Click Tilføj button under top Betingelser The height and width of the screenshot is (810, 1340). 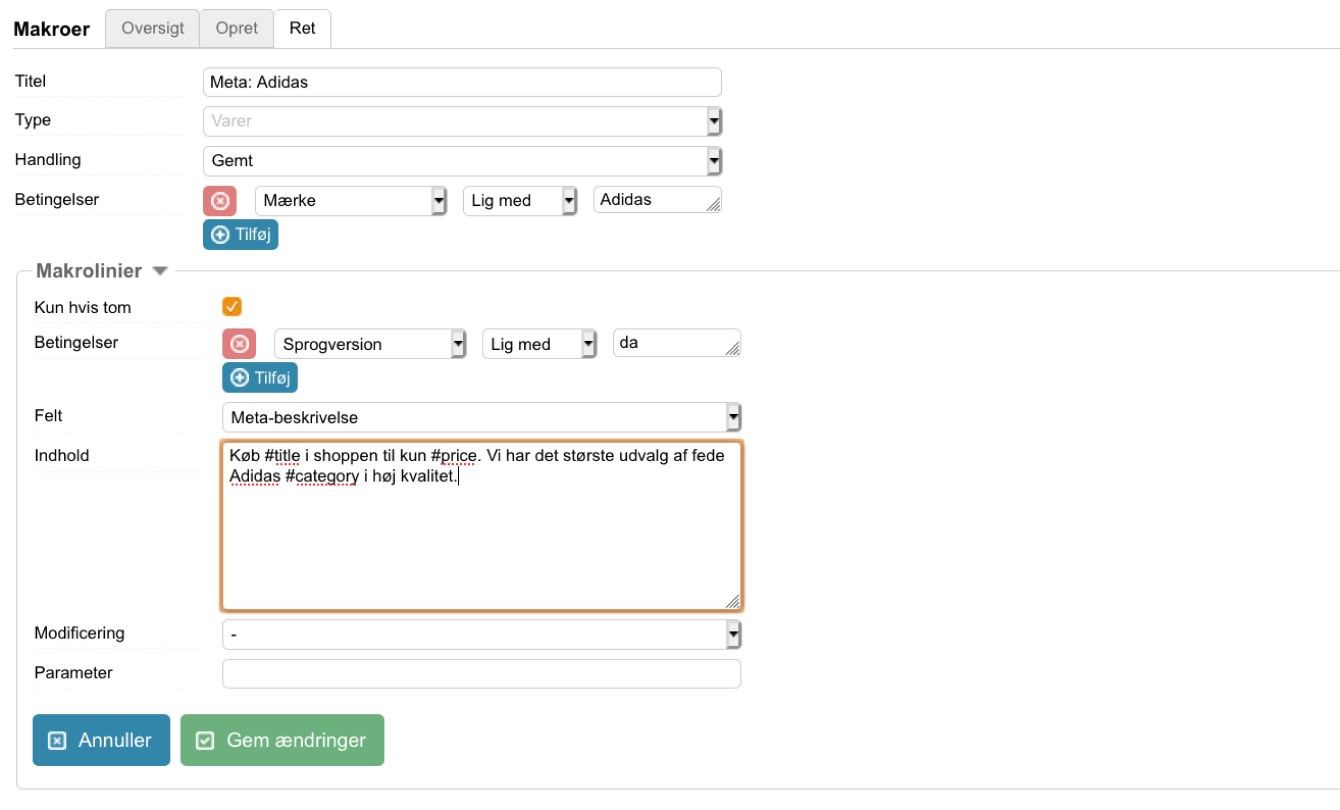[x=241, y=235]
